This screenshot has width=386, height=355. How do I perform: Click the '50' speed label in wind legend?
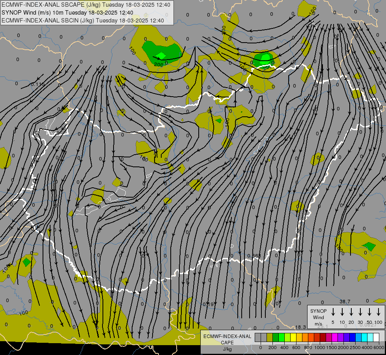[369, 322]
